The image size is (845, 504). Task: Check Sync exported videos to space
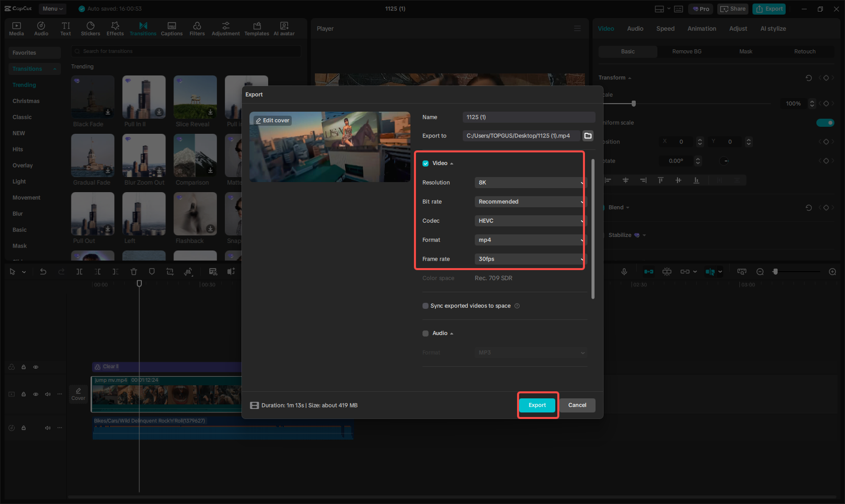(x=425, y=306)
